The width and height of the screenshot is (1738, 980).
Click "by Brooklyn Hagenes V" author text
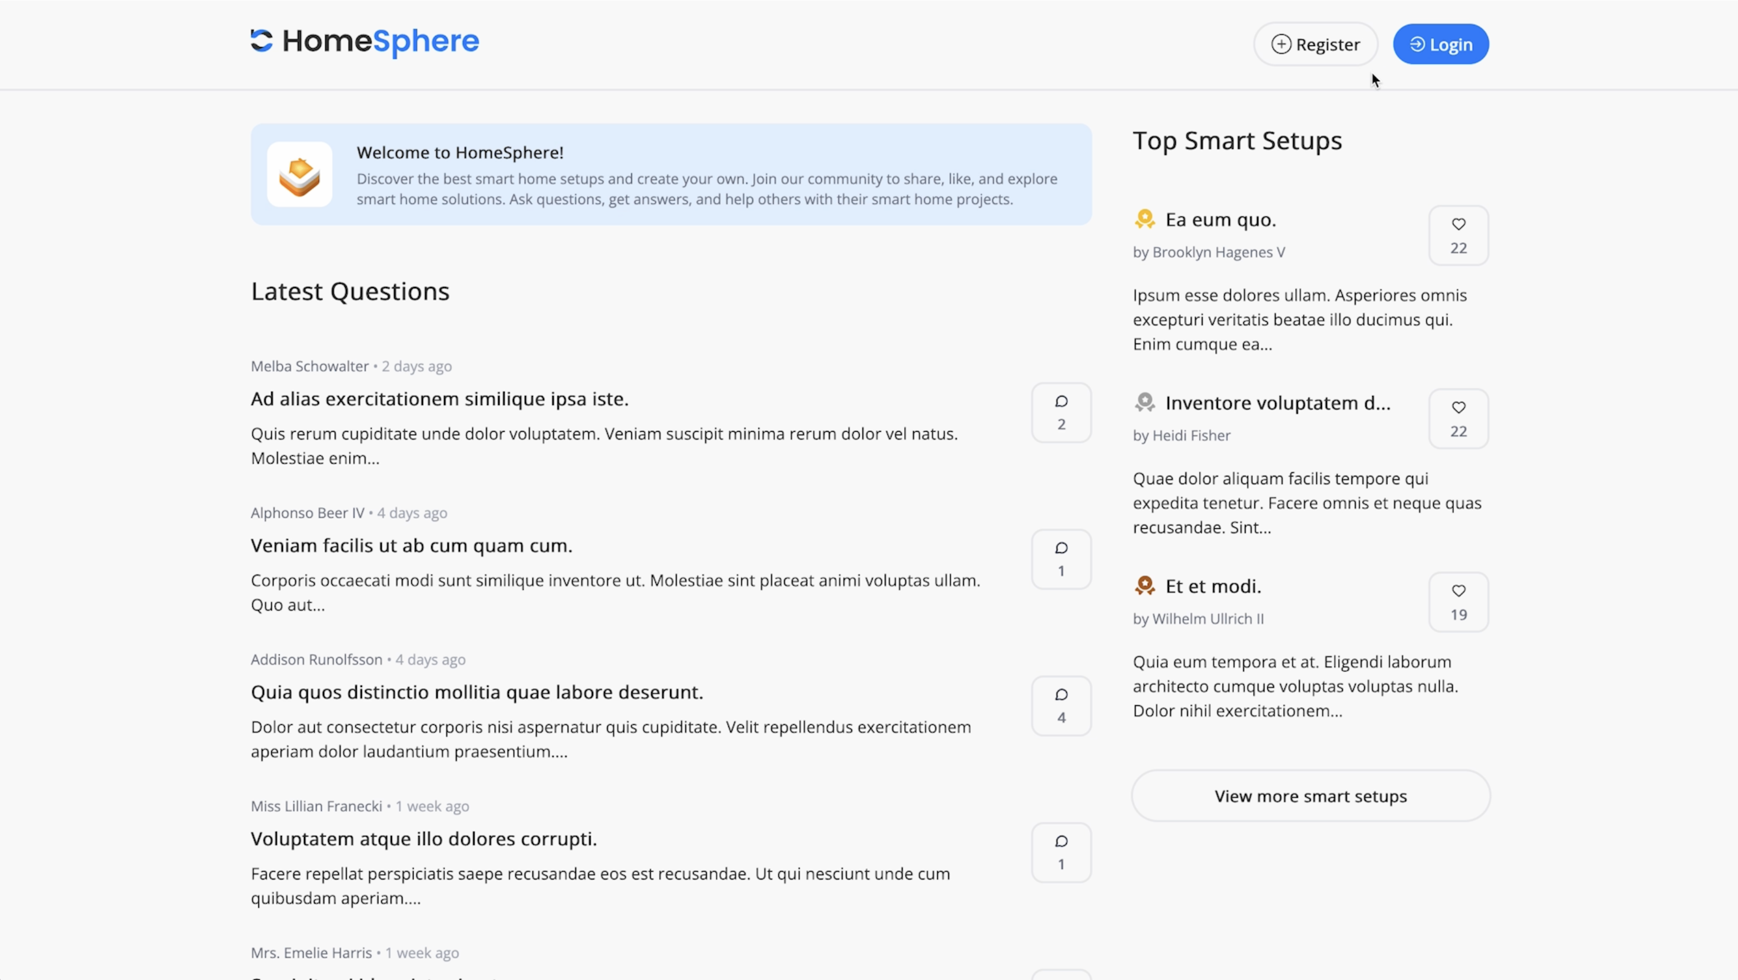pyautogui.click(x=1209, y=252)
